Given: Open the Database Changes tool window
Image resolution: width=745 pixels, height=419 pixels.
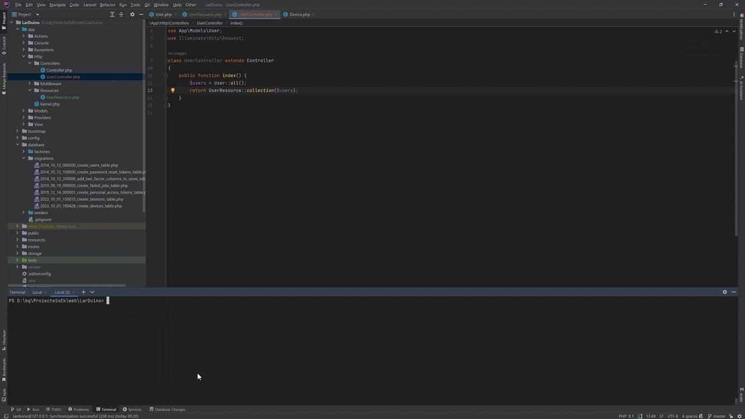Looking at the screenshot, I should coord(168,410).
